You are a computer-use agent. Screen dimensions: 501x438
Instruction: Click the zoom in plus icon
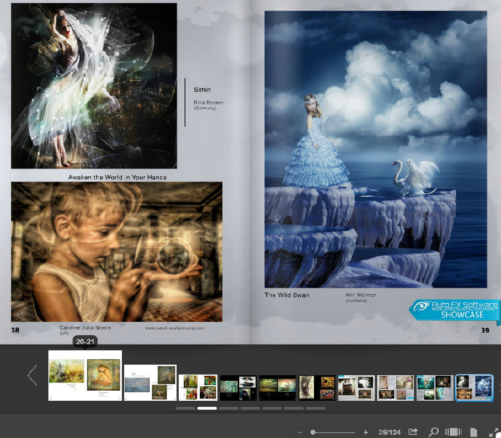tap(366, 432)
